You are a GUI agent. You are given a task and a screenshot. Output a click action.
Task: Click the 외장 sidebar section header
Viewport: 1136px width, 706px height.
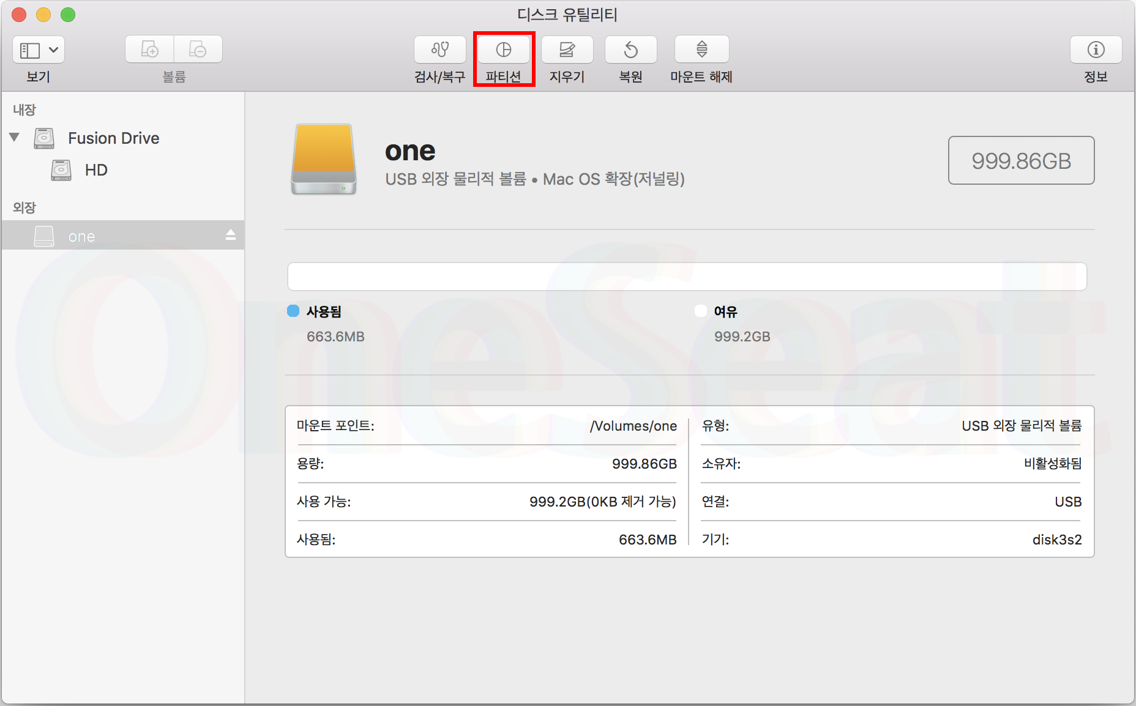click(24, 207)
